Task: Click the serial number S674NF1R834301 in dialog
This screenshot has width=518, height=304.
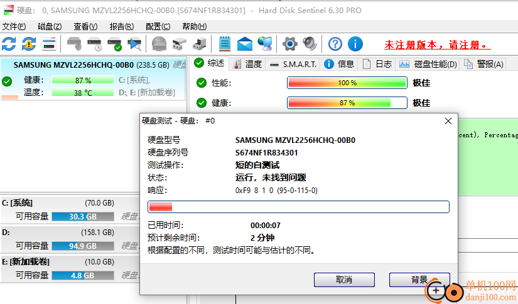Action: click(267, 153)
